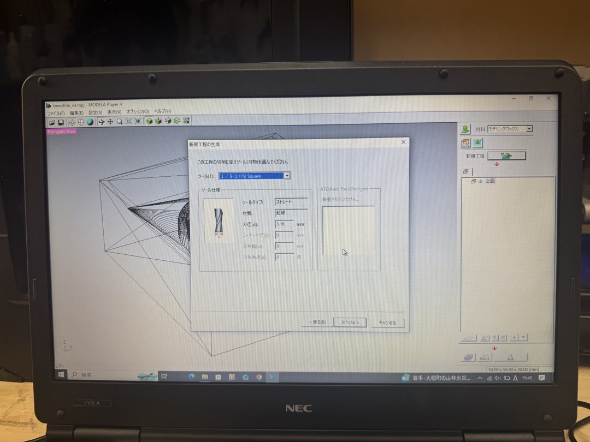Open the 表示(V) menu

[x=114, y=112]
